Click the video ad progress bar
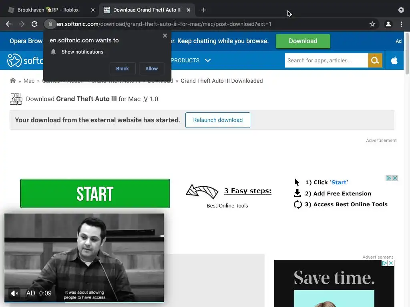 click(x=84, y=302)
